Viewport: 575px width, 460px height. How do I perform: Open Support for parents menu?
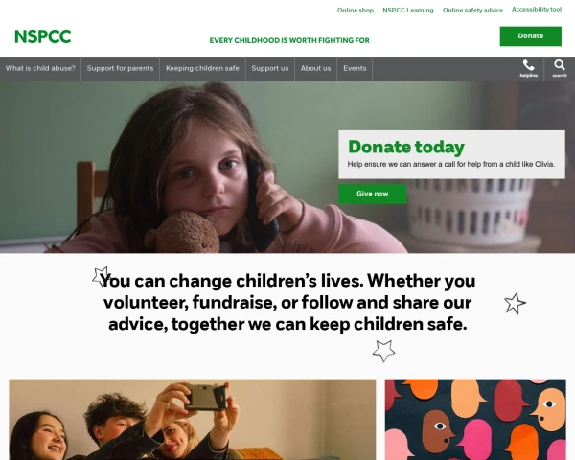[x=121, y=69]
